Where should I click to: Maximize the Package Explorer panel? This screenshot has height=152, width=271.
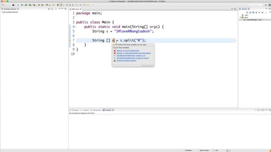pyautogui.click(x=65, y=9)
